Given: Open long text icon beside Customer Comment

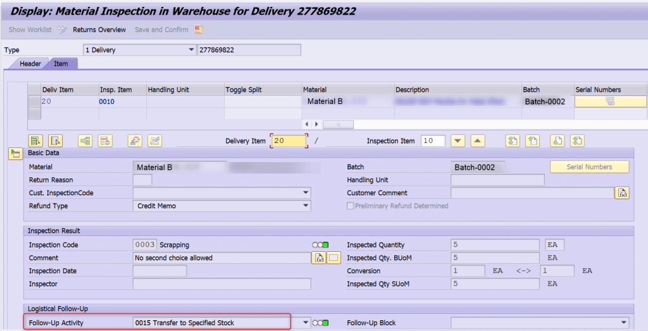Looking at the screenshot, I should (x=622, y=193).
